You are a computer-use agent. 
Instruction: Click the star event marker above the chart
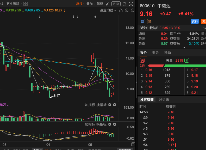pyautogui.click(x=95, y=17)
